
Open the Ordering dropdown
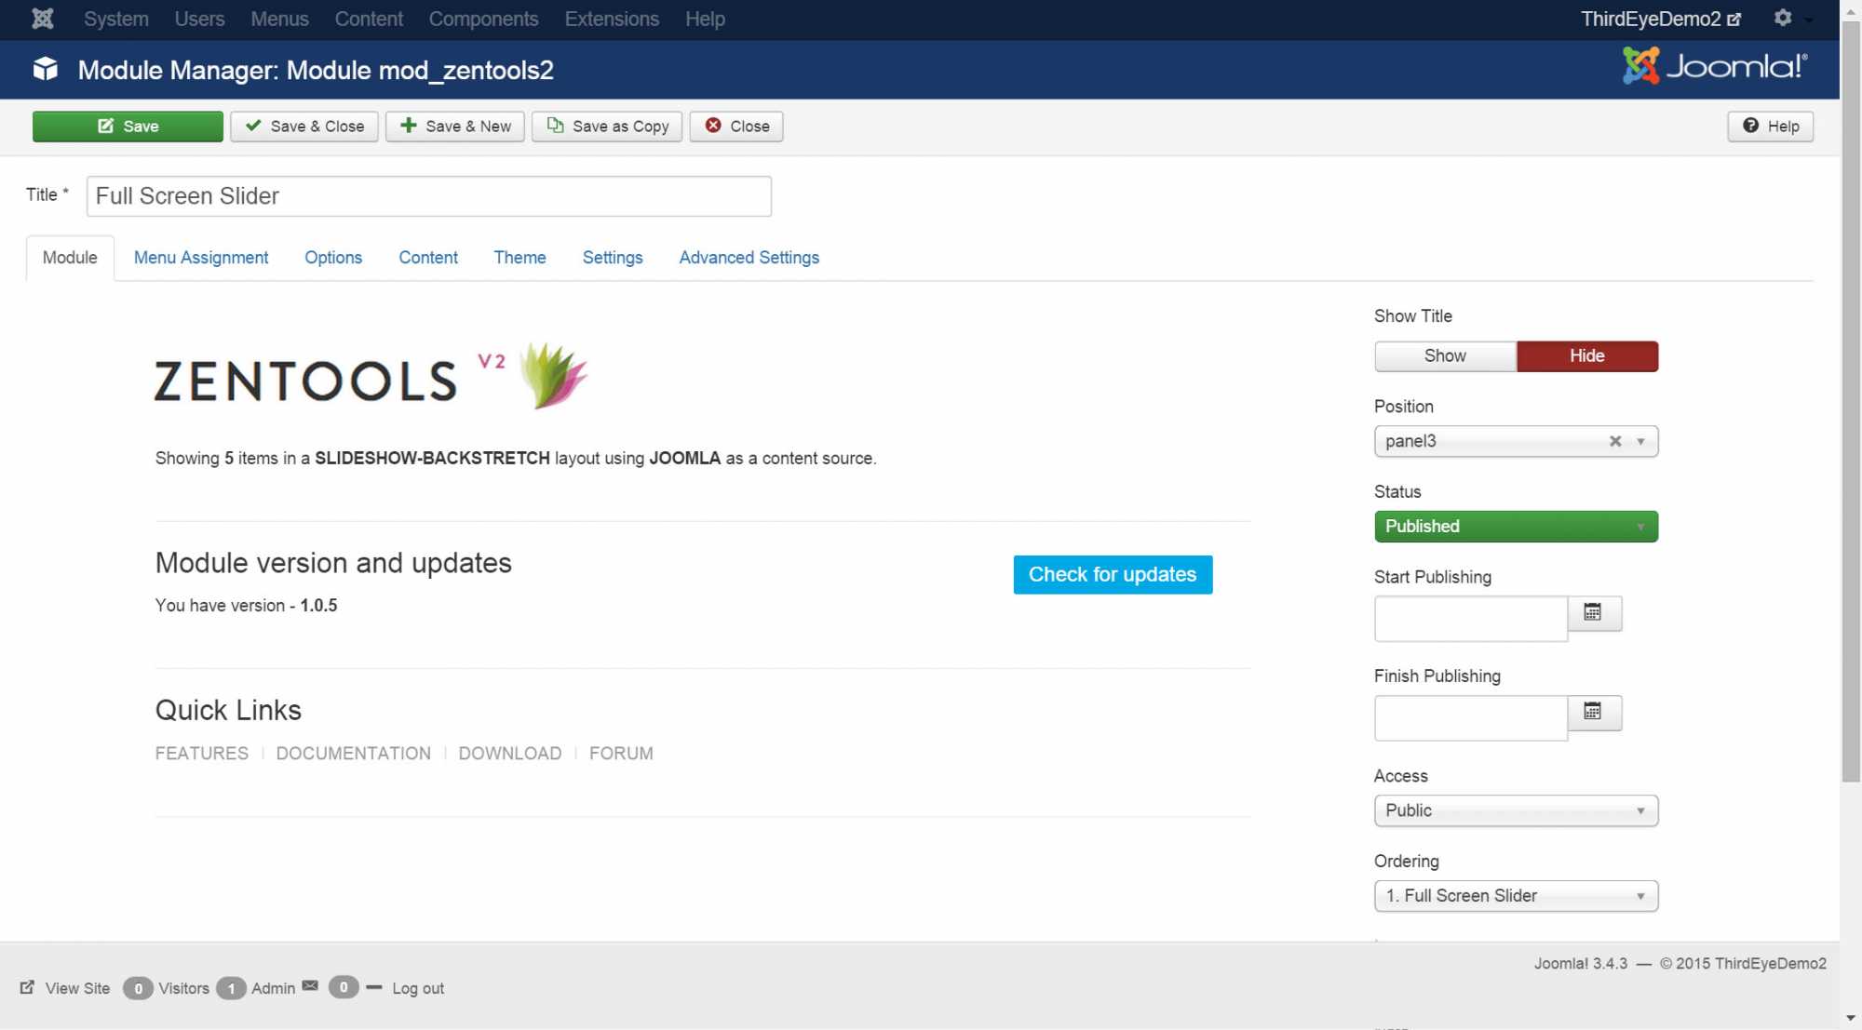[1516, 896]
